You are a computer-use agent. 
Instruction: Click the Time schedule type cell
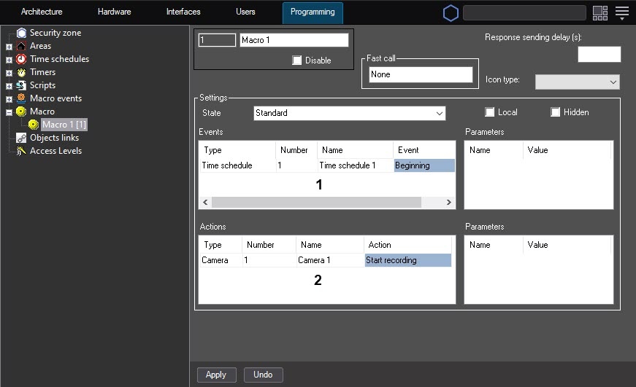[238, 165]
